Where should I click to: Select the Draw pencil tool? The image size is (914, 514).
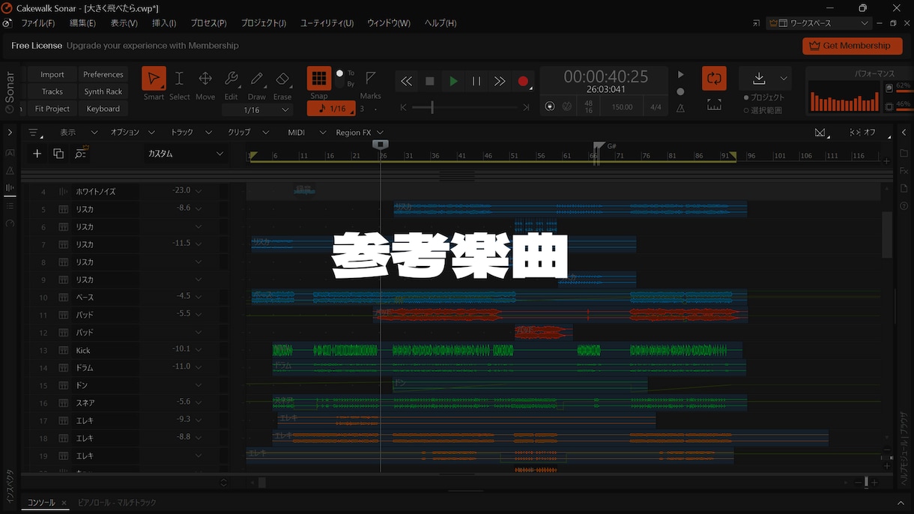point(257,79)
